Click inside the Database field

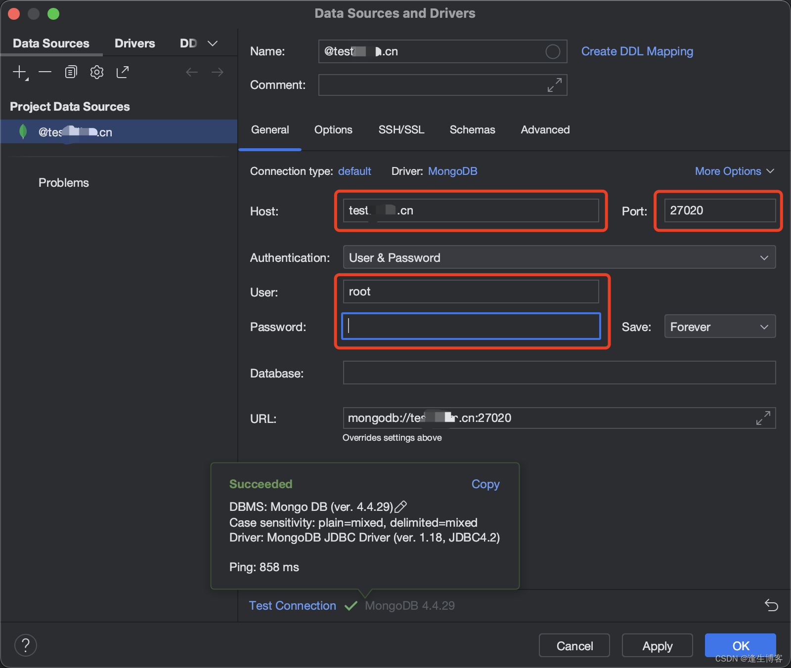coord(558,373)
